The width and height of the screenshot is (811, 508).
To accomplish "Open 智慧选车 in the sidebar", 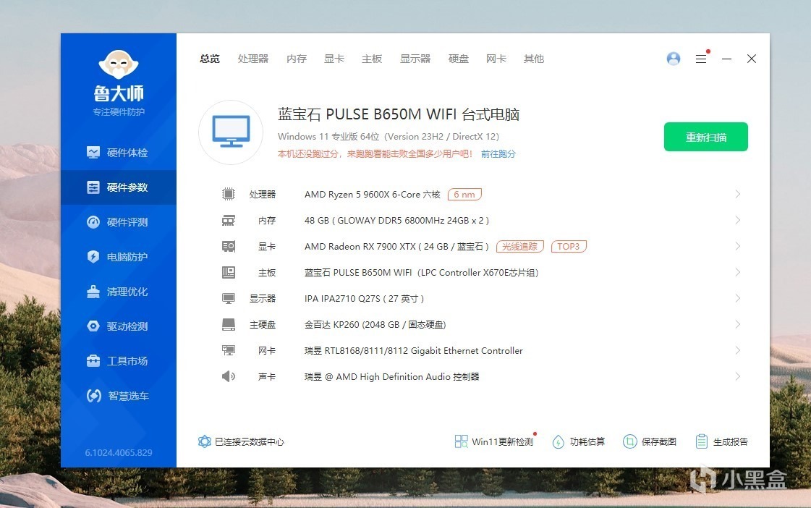I will (119, 396).
